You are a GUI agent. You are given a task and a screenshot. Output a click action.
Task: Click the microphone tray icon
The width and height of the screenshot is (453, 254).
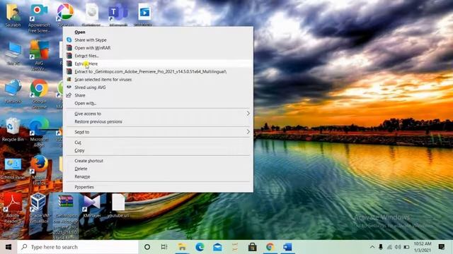pos(381,247)
